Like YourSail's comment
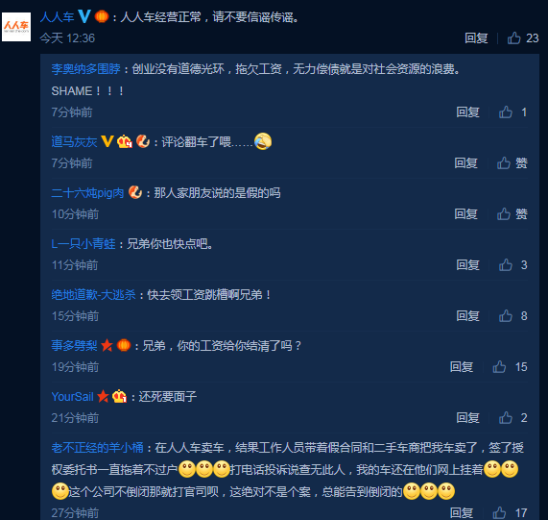The width and height of the screenshot is (548, 520). (x=506, y=417)
